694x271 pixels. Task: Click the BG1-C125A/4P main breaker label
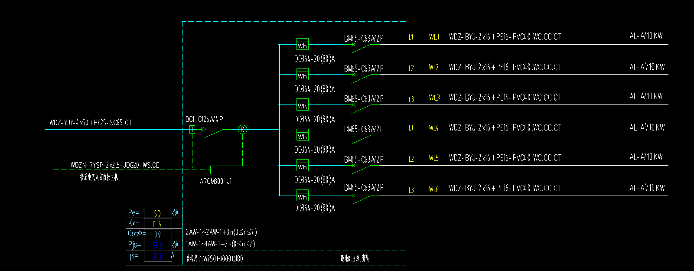(204, 119)
